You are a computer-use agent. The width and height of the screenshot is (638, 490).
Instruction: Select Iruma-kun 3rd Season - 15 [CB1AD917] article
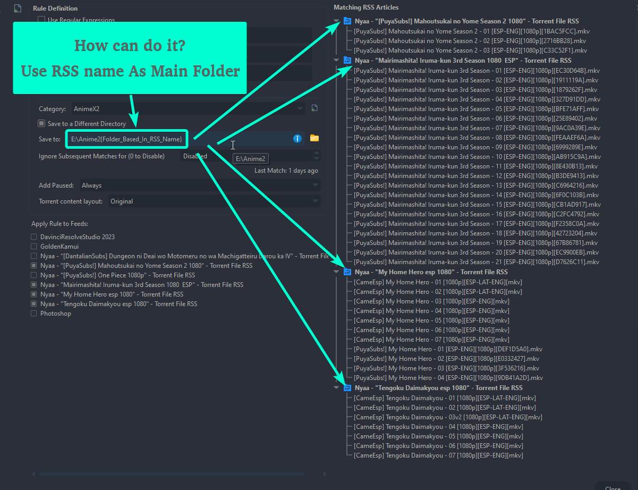[x=477, y=205]
